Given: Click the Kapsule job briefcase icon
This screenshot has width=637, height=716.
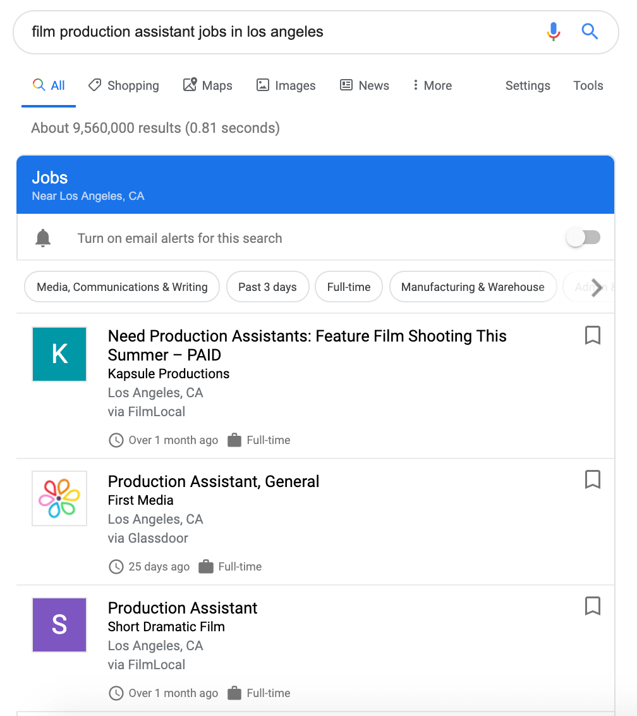Looking at the screenshot, I should 234,440.
